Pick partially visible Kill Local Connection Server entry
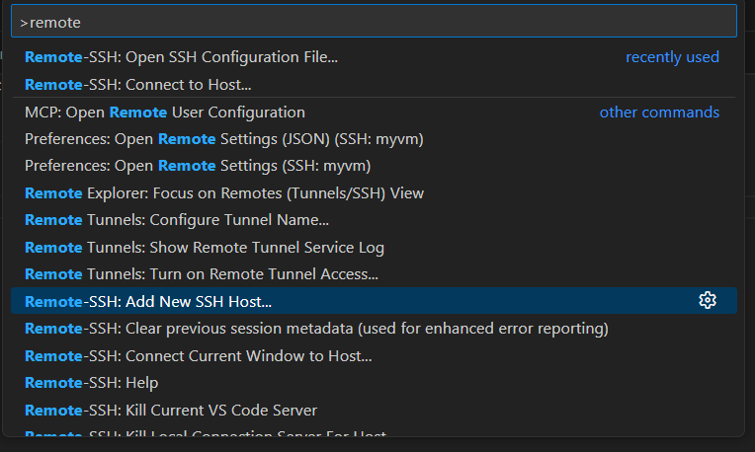 (206, 433)
